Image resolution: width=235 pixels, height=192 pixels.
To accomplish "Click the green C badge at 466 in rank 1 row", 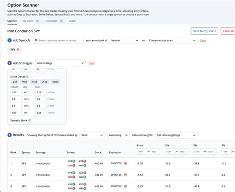I will [85, 165].
